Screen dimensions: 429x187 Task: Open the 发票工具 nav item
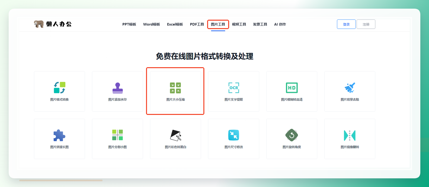[260, 24]
